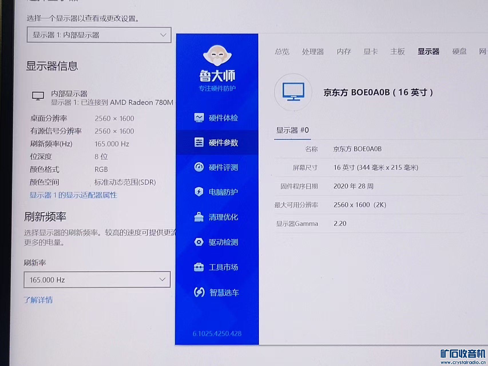Click the text 已连接到 AMD Radeon 780M

[x=127, y=102]
